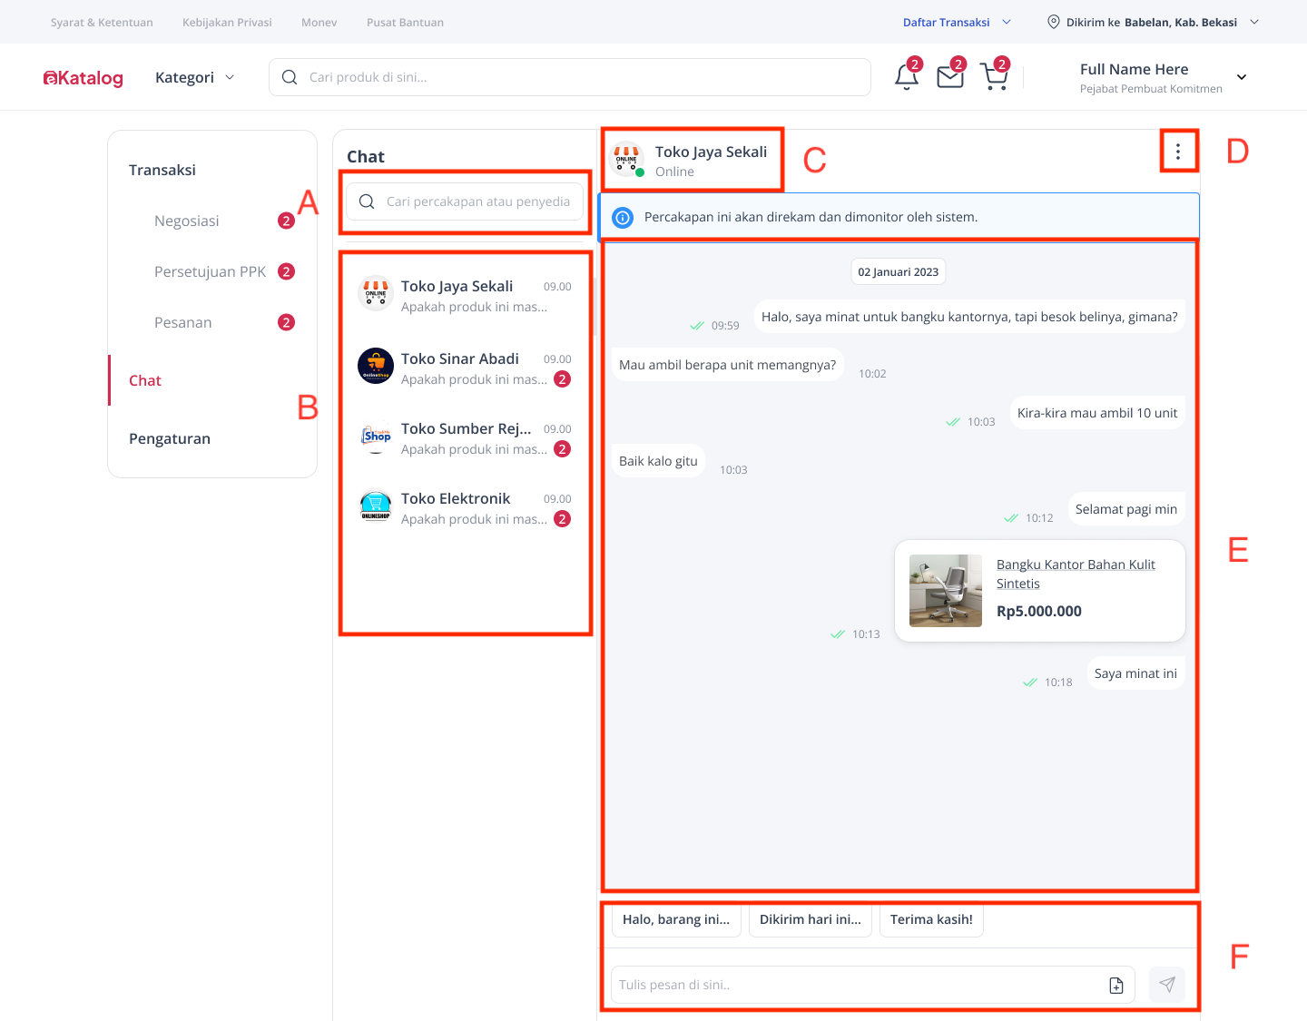Click the office chair product image
This screenshot has height=1021, width=1307.
945,590
